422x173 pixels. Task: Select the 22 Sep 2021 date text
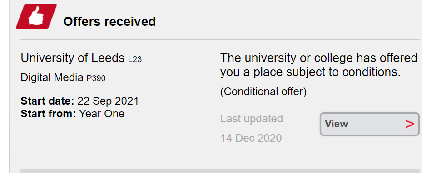tap(108, 101)
